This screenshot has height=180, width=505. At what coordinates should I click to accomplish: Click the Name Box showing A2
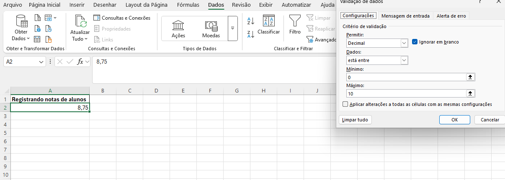point(21,62)
